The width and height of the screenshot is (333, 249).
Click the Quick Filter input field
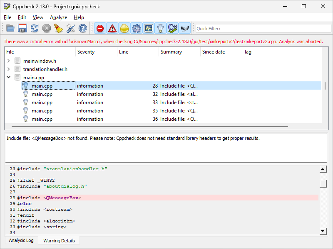pos(262,29)
